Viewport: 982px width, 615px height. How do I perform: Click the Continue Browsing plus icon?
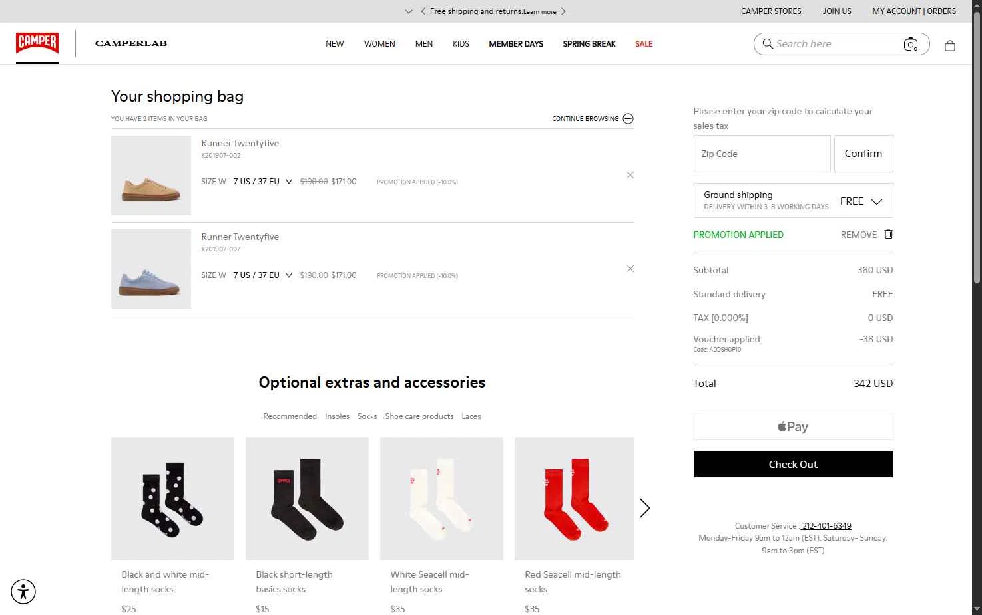coord(628,119)
